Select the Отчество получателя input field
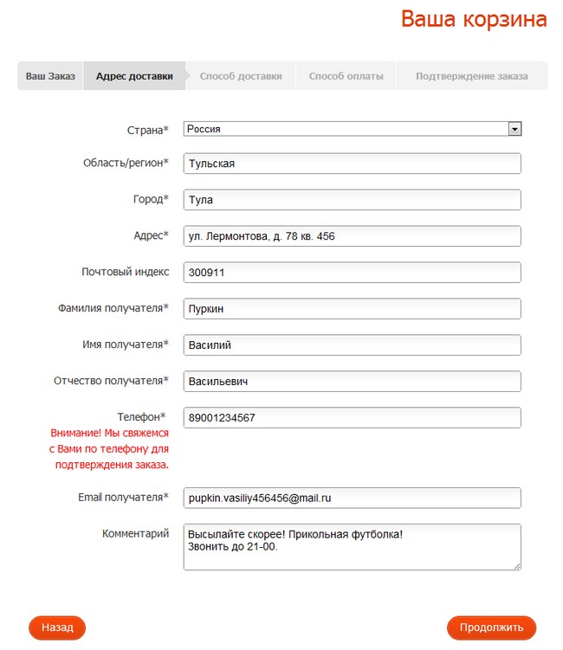The height and width of the screenshot is (650, 563). pyautogui.click(x=352, y=382)
